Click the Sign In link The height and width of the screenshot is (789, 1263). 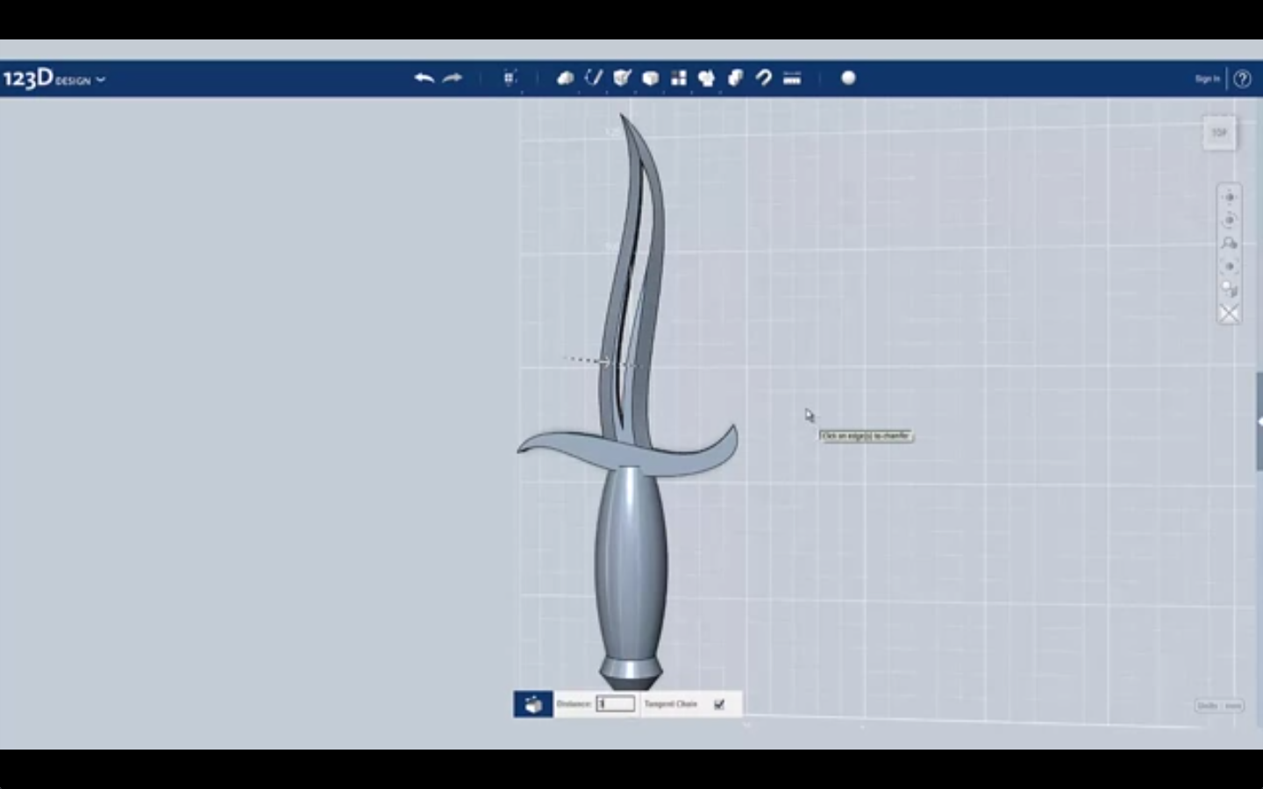(1207, 79)
